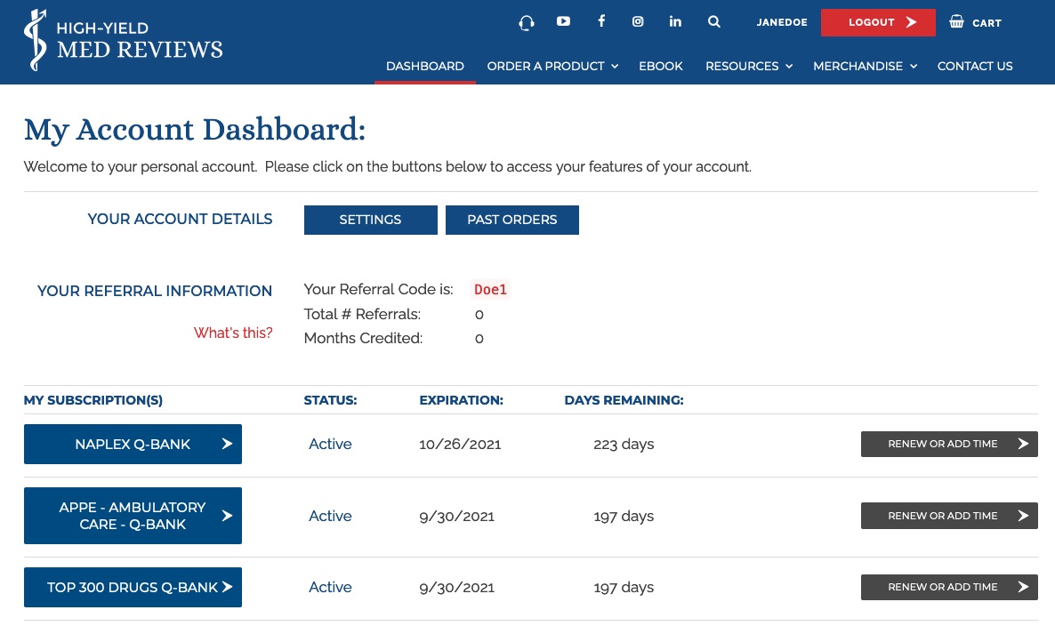This screenshot has width=1055, height=626.
Task: Open the NAPLEX Q-BANK subscription
Action: [133, 444]
